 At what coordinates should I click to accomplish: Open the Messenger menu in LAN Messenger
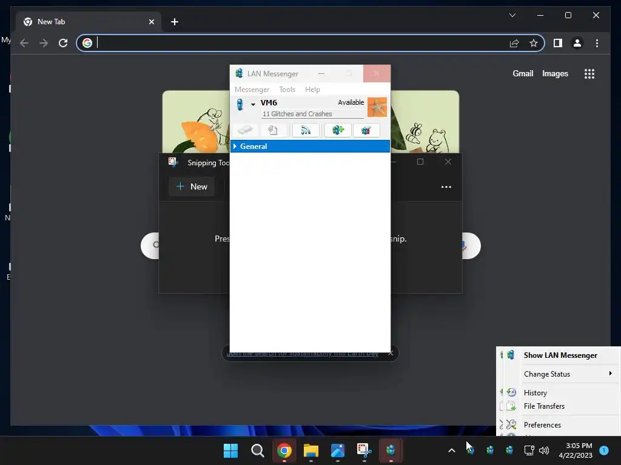coord(252,90)
